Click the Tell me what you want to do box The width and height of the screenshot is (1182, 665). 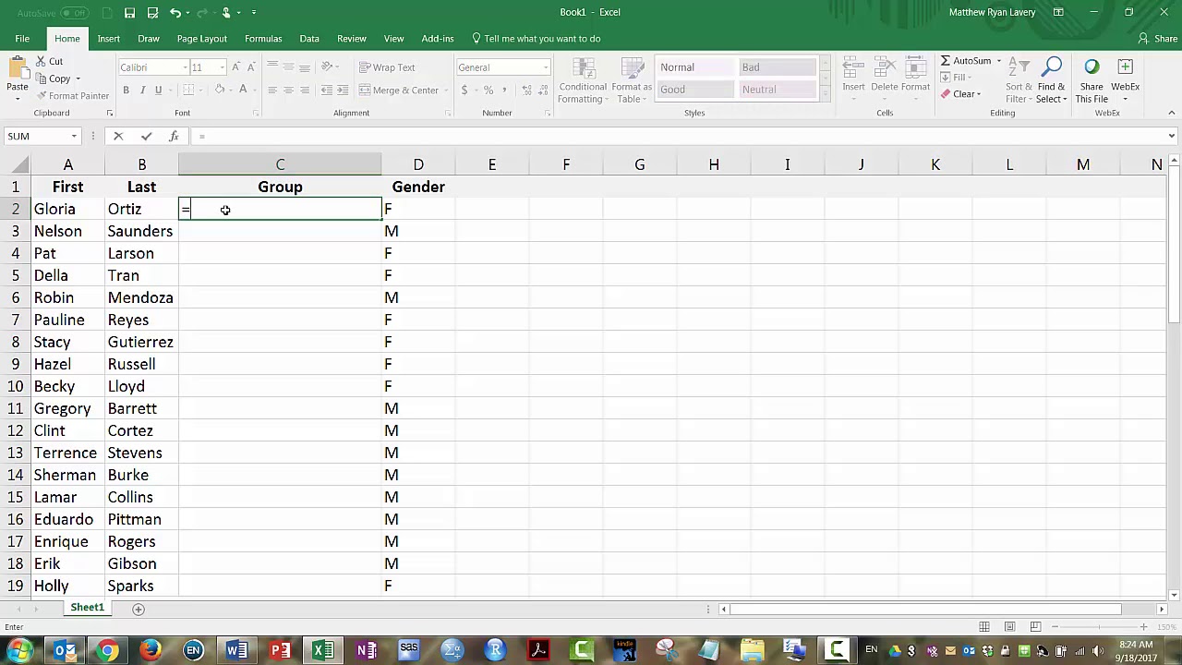(x=537, y=39)
